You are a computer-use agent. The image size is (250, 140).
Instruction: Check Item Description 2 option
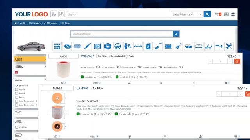coord(16,105)
